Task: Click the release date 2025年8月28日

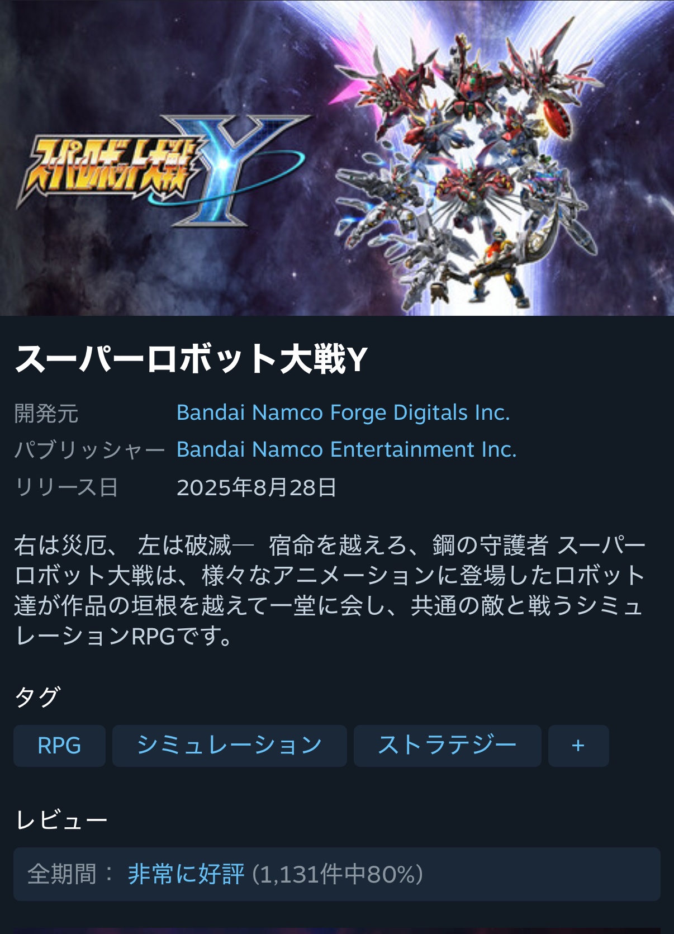Action: [257, 487]
